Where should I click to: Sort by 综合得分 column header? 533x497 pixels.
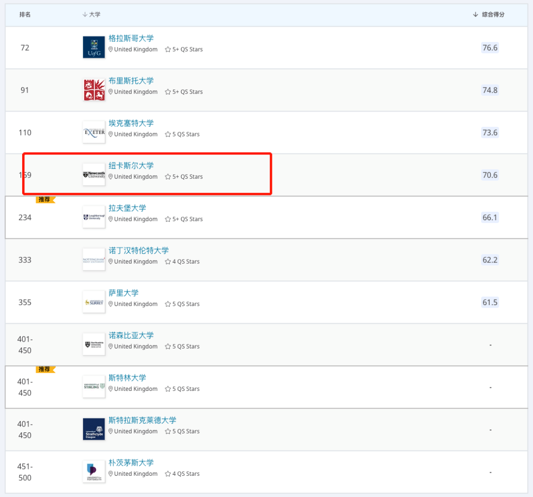pyautogui.click(x=489, y=14)
